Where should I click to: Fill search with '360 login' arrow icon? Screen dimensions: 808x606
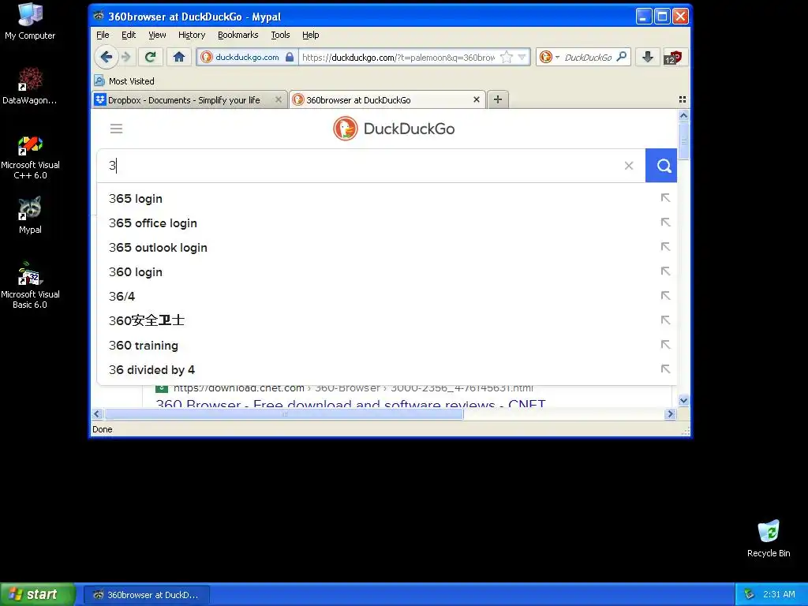[x=665, y=271]
